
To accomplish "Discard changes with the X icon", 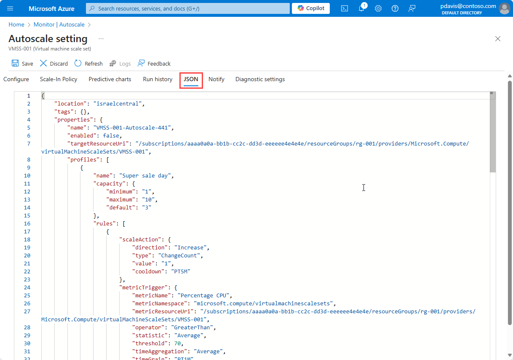I will pyautogui.click(x=43, y=64).
